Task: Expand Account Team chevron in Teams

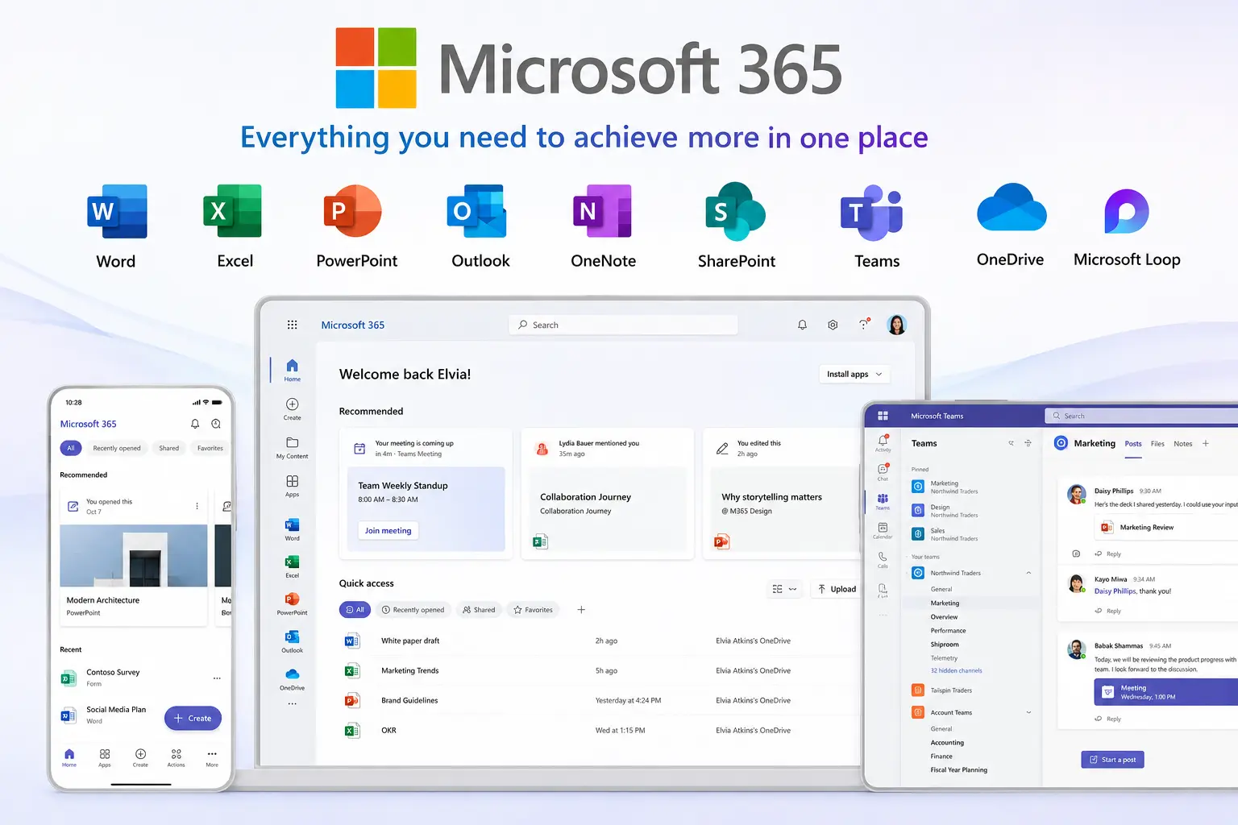Action: coord(1028,712)
